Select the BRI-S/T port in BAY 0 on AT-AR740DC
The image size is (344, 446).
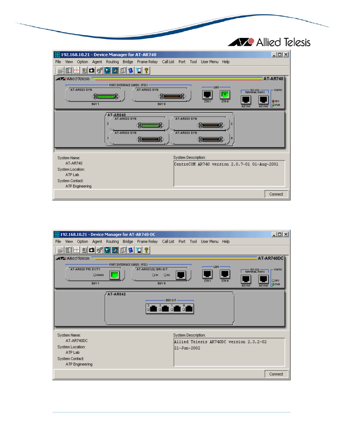pyautogui.click(x=181, y=275)
